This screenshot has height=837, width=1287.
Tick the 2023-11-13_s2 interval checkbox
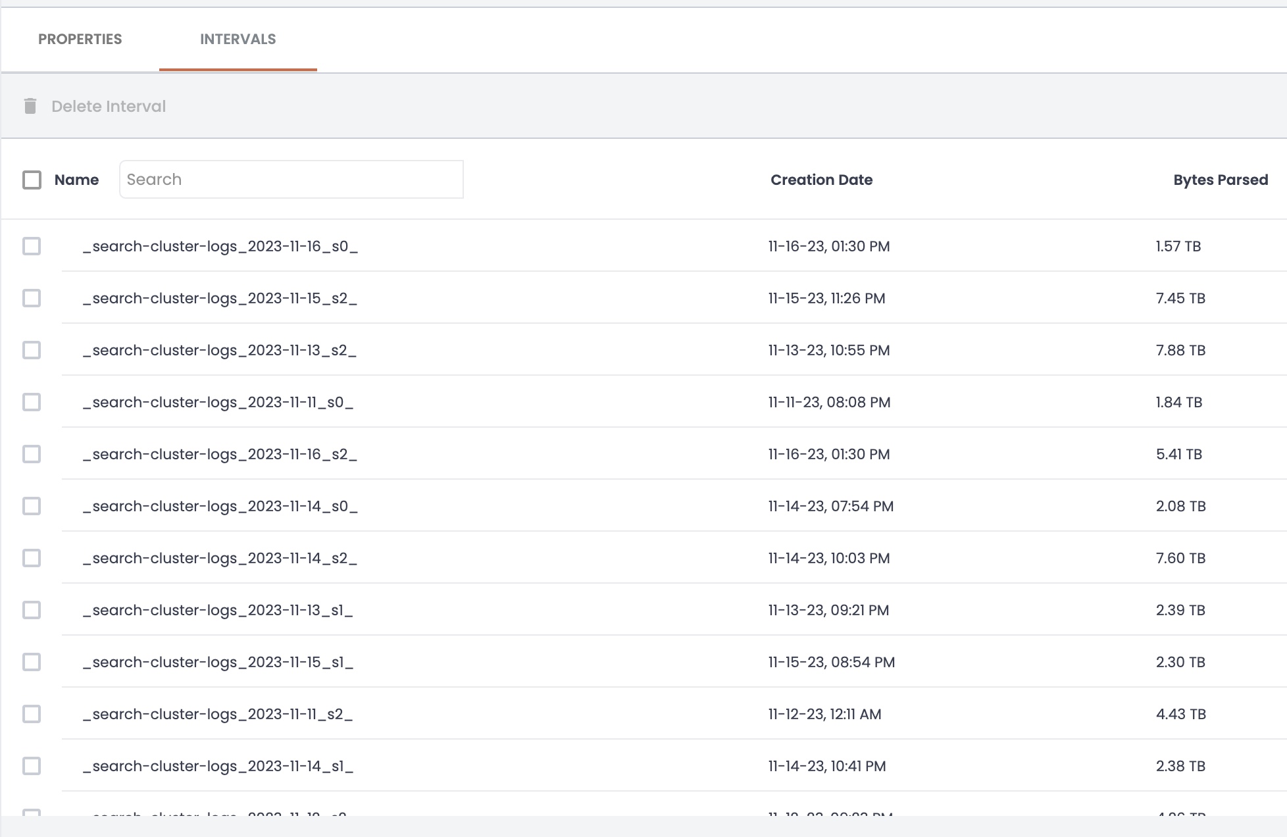pos(32,350)
